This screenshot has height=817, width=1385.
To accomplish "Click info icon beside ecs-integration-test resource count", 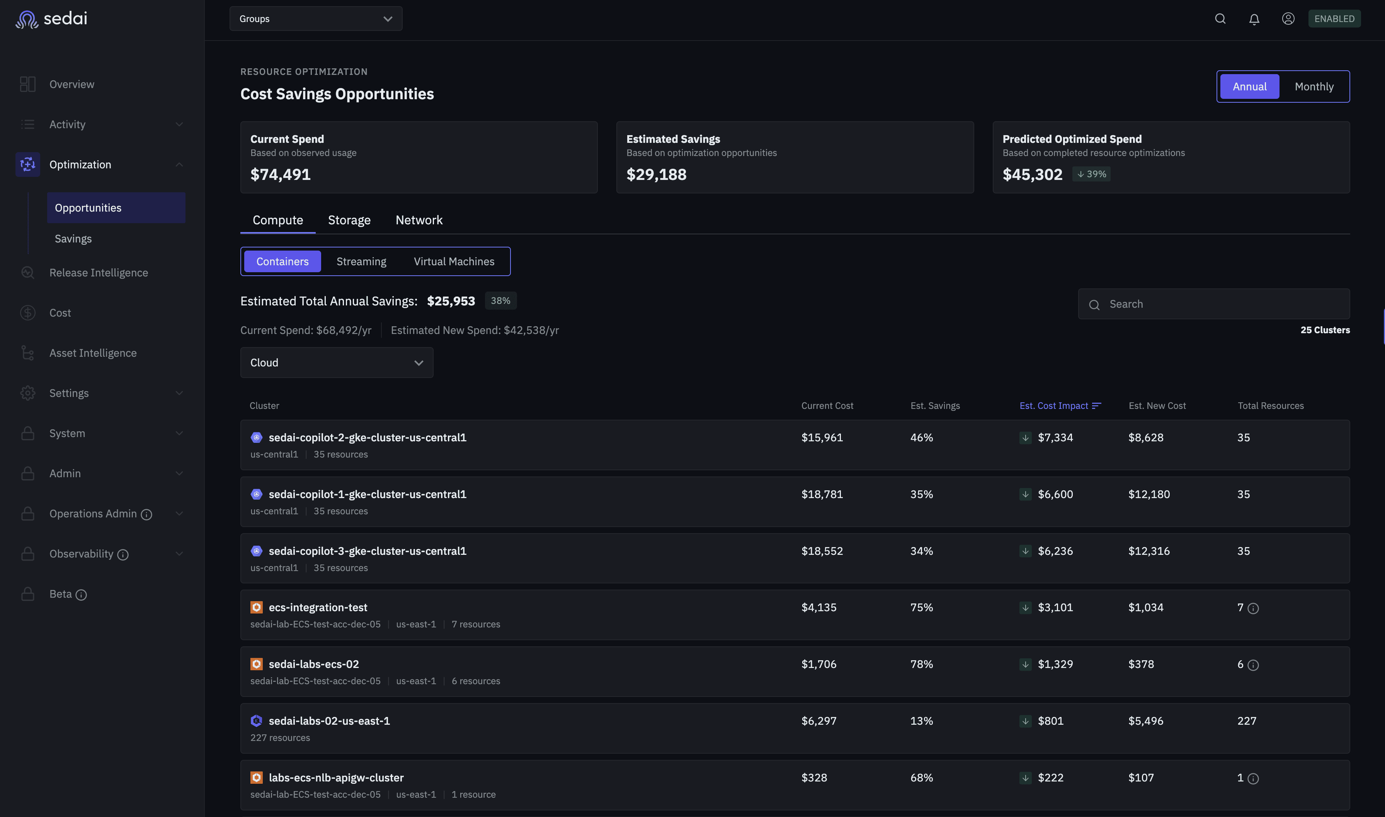I will point(1253,609).
